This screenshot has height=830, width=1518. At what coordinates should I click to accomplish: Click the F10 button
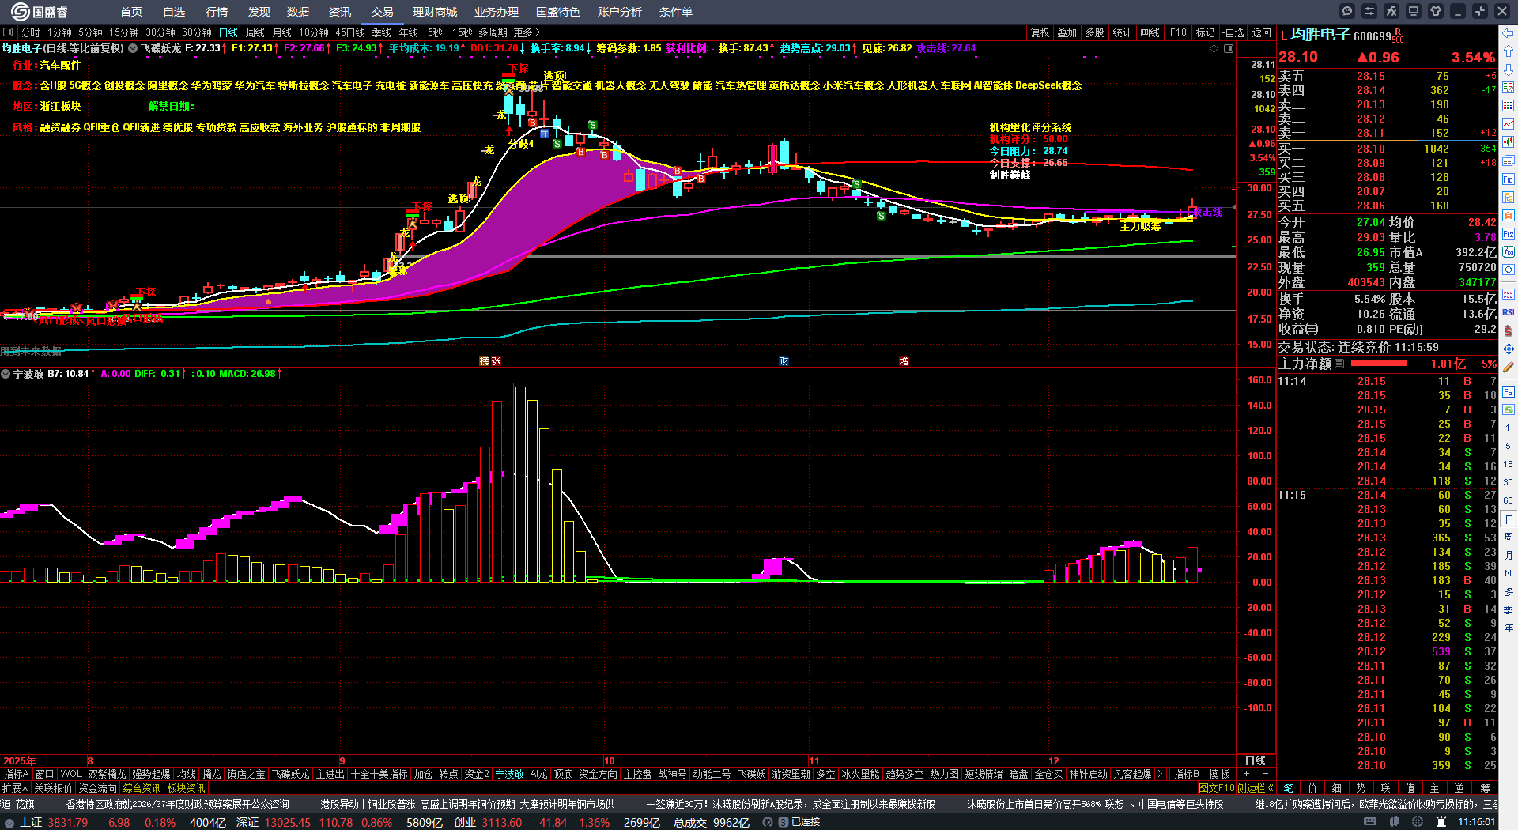(1178, 32)
